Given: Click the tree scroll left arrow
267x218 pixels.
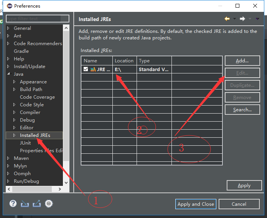Looking at the screenshot, I should coord(9,189).
